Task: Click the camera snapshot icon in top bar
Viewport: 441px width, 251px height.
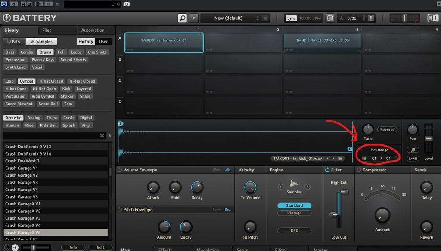Action: pyautogui.click(x=127, y=4)
